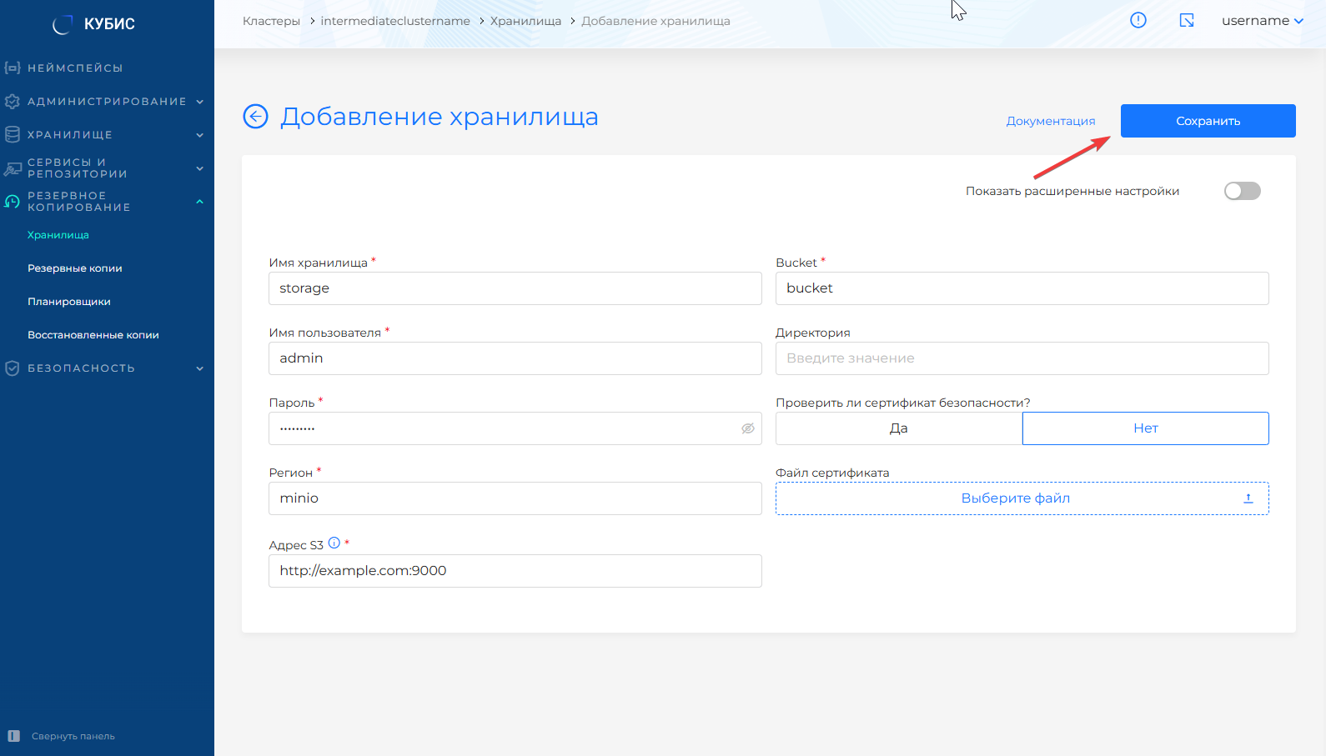The width and height of the screenshot is (1326, 756).
Task: Open the username dropdown menu
Action: coord(1262,21)
